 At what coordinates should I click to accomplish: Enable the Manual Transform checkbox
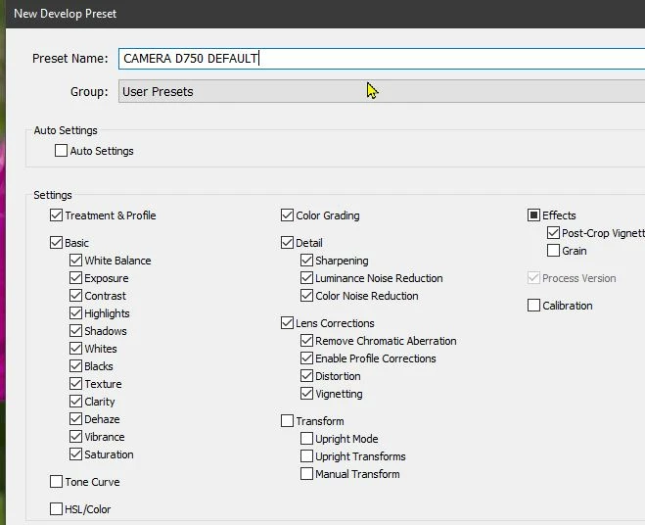coord(306,474)
